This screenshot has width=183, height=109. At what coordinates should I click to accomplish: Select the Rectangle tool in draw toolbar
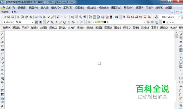coord(2,50)
